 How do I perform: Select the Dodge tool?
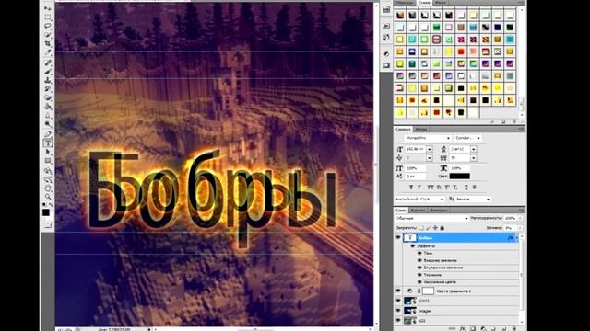48,125
